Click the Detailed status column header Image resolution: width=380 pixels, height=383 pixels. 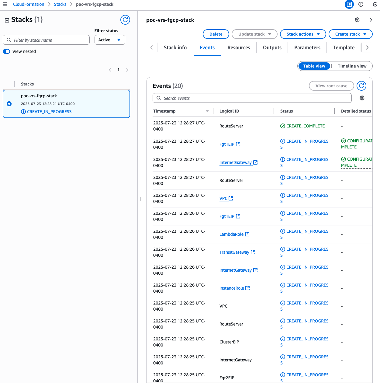356,111
